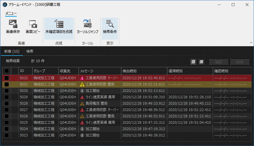The width and height of the screenshot is (254, 146).
Task: Click the カーソルジャンプ (cursor jump) icon
Action: pos(87,24)
